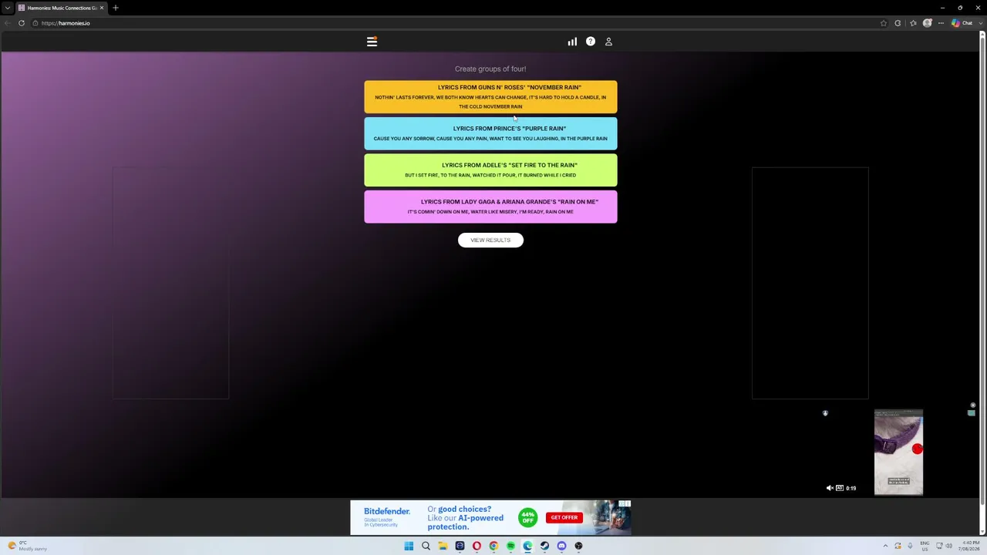Launch Opera from the taskbar
This screenshot has height=555, width=987.
[x=477, y=546]
